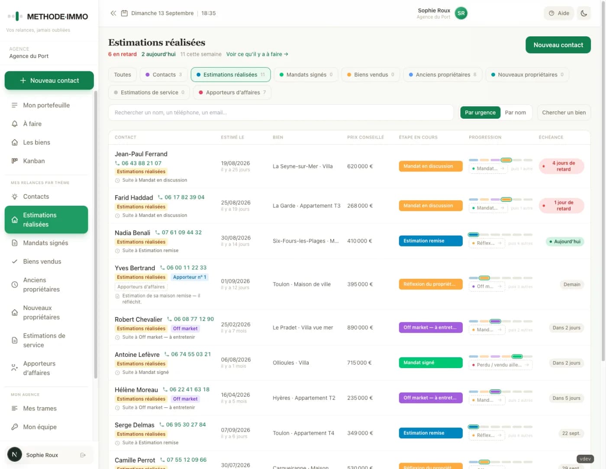Click the Nouveau contact button in the sidebar
Screen dimensions: 606x469
point(49,81)
